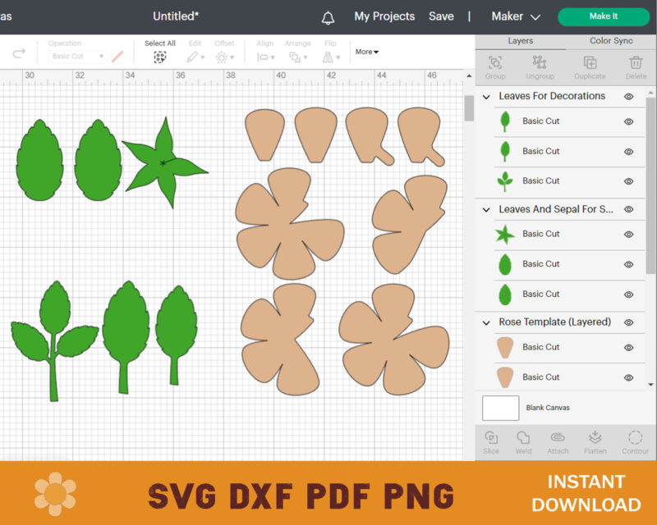Click the Duplicate icon in Layers panel
The width and height of the screenshot is (657, 525).
click(589, 64)
